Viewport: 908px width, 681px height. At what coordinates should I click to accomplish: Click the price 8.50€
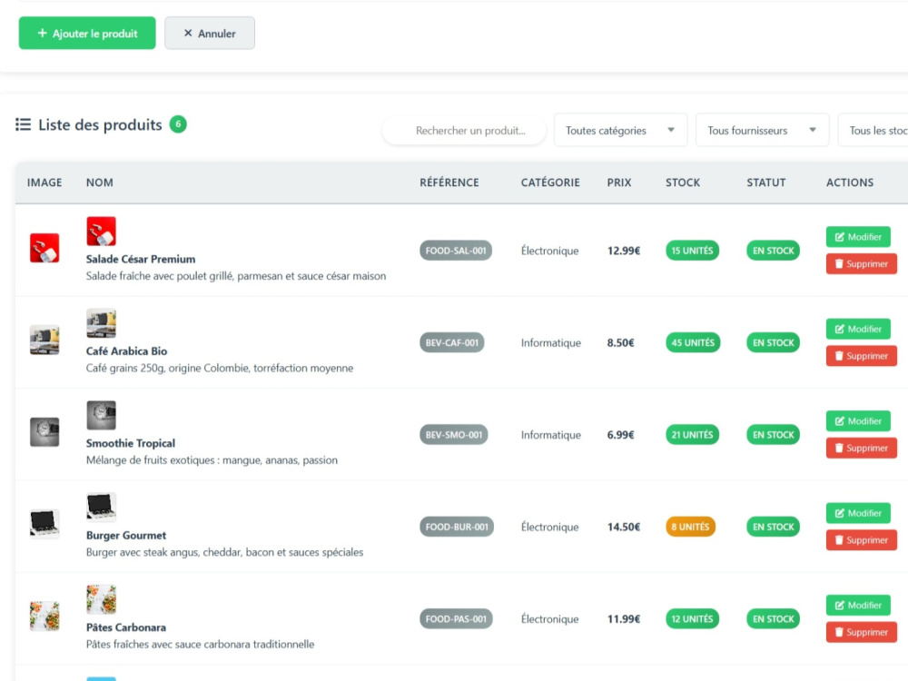[620, 343]
